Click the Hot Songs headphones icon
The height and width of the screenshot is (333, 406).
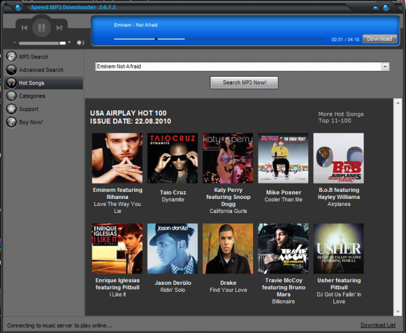click(12, 83)
